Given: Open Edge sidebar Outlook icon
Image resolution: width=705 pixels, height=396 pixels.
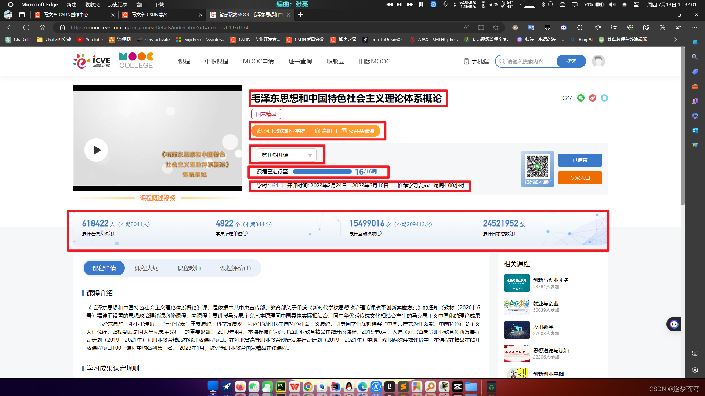Looking at the screenshot, I should (695, 131).
